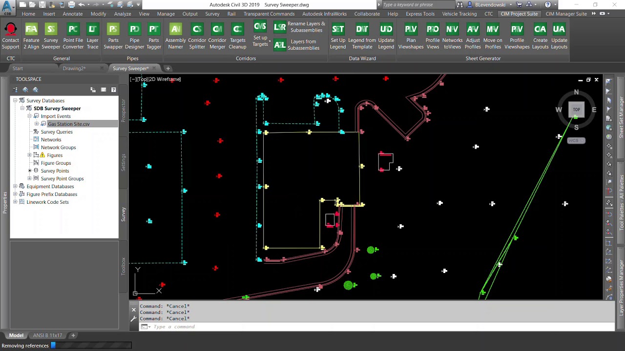The height and width of the screenshot is (351, 625).
Task: Open the Pipe Designer tool
Action: [x=134, y=37]
